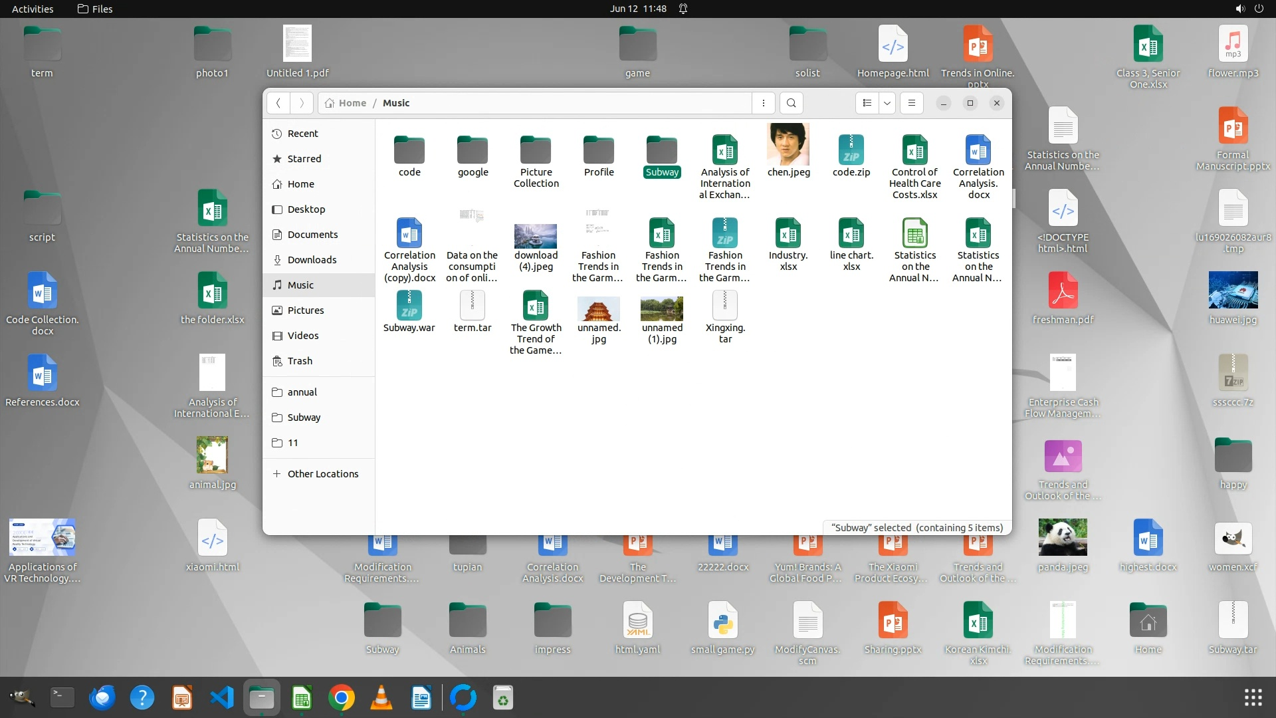
Task: Select the chen.jpeg image thumbnail
Action: tap(788, 145)
